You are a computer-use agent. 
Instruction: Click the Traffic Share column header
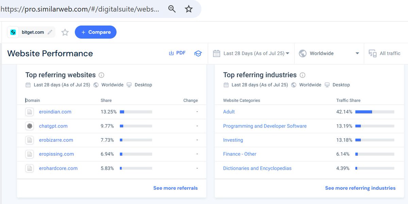pyautogui.click(x=348, y=101)
